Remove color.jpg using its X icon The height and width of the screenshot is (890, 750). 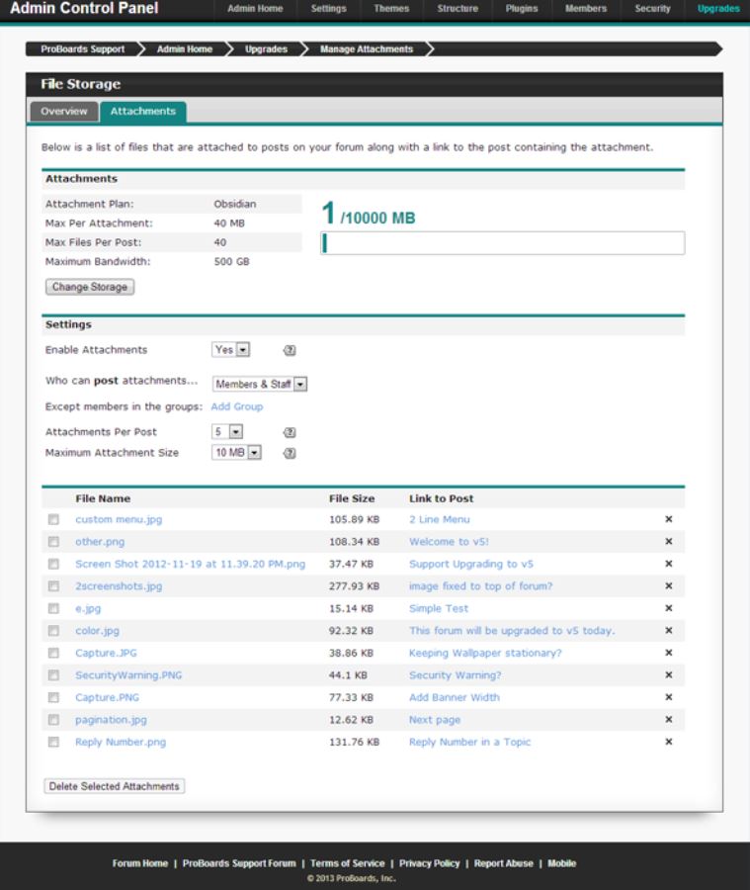[x=668, y=631]
